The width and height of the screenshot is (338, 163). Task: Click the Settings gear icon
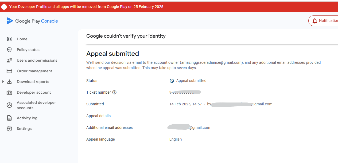pyautogui.click(x=9, y=129)
